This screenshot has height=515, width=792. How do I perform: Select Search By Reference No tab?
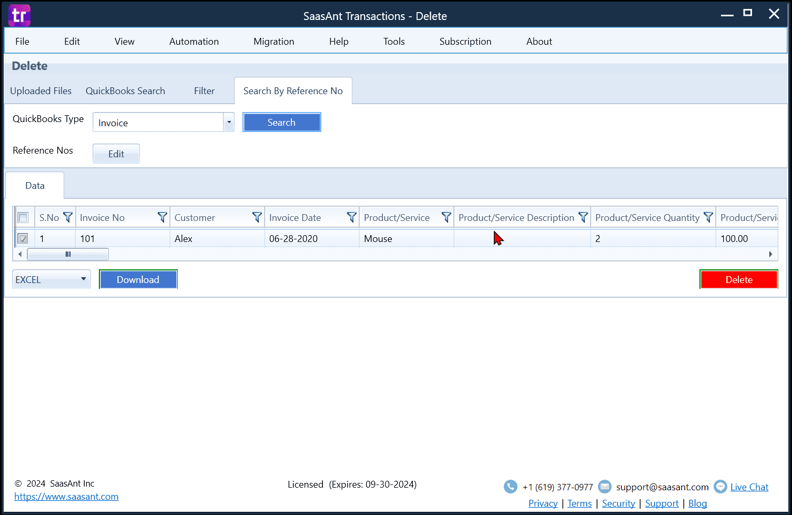click(x=293, y=91)
